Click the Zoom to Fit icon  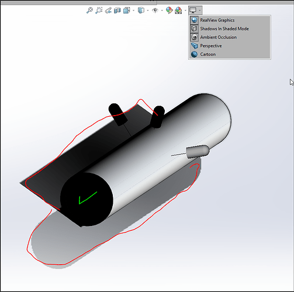pos(89,11)
